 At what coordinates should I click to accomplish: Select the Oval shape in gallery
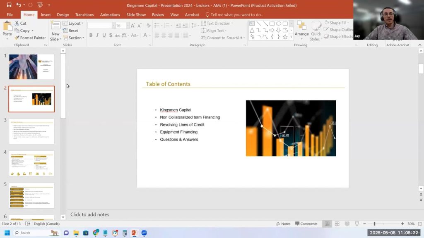click(279, 24)
